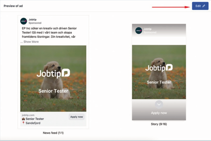Click the puppy image in news feed ad
Image resolution: width=211 pixels, height=141 pixels.
(53, 78)
